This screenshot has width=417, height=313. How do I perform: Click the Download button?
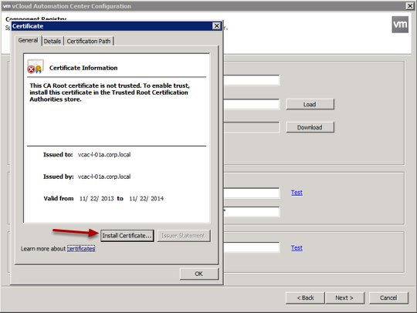pos(310,127)
